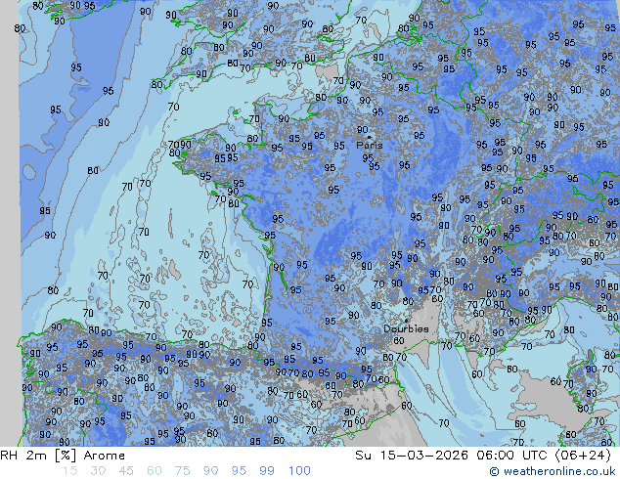Click legend value 95 in the colour scale
Viewport: 620px width, 479px height.
tap(239, 471)
